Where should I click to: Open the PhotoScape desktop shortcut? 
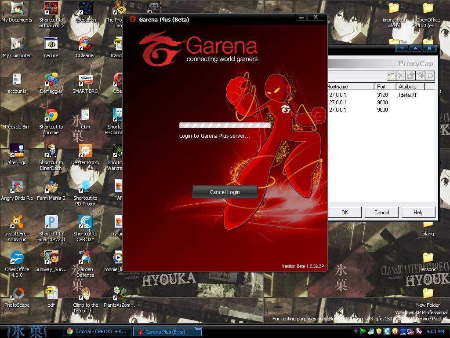[x=17, y=297]
